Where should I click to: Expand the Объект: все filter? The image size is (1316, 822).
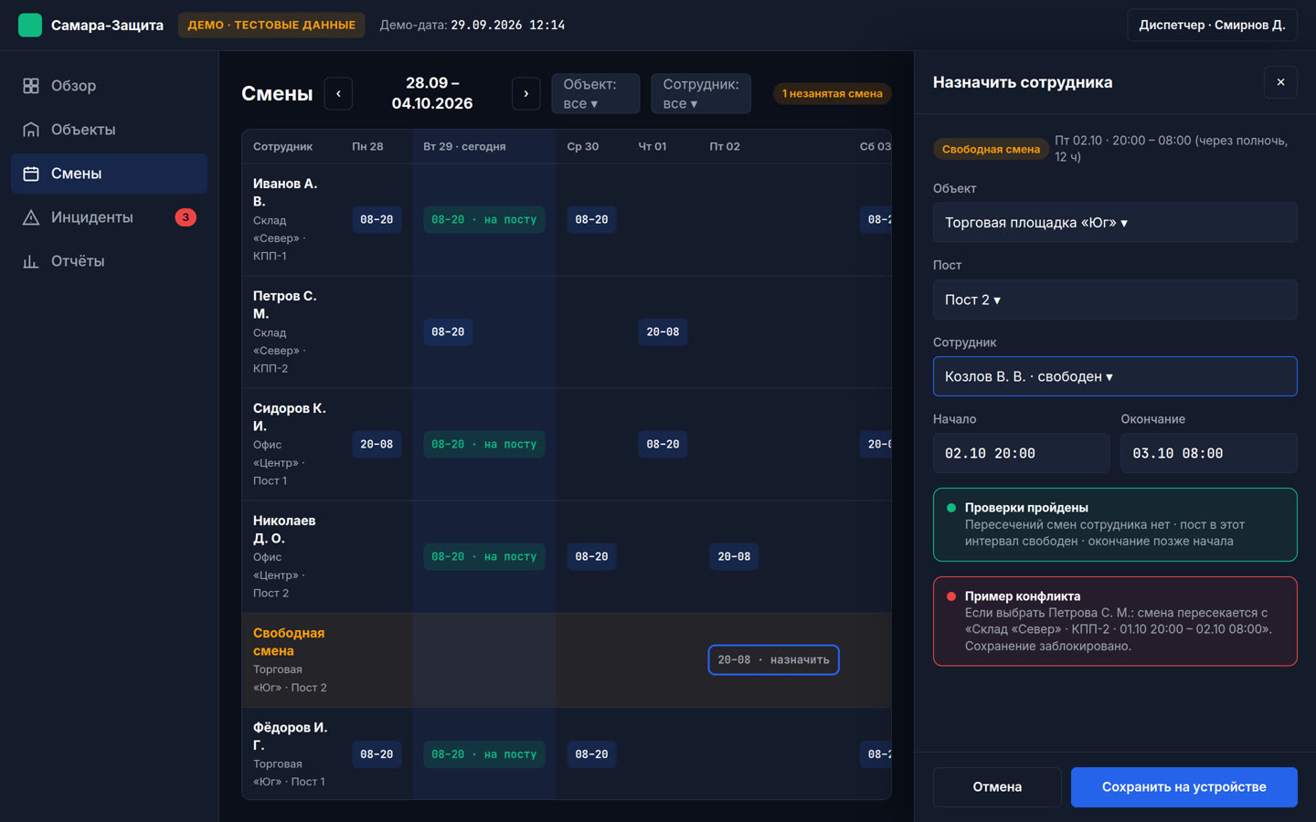point(595,93)
